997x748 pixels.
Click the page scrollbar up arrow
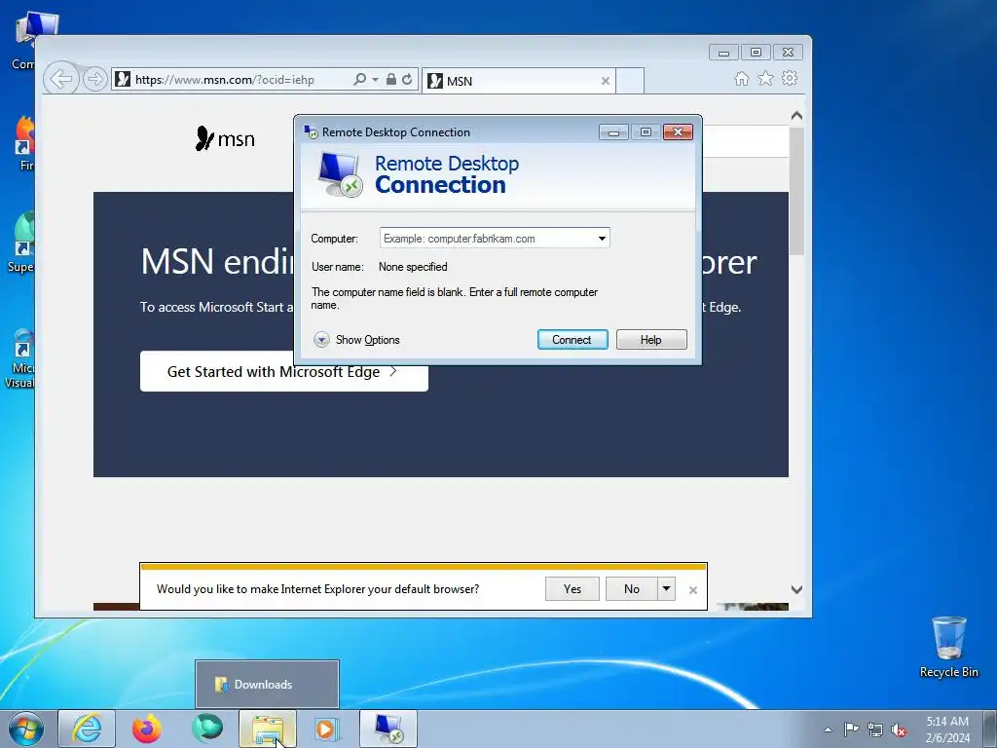pyautogui.click(x=796, y=116)
